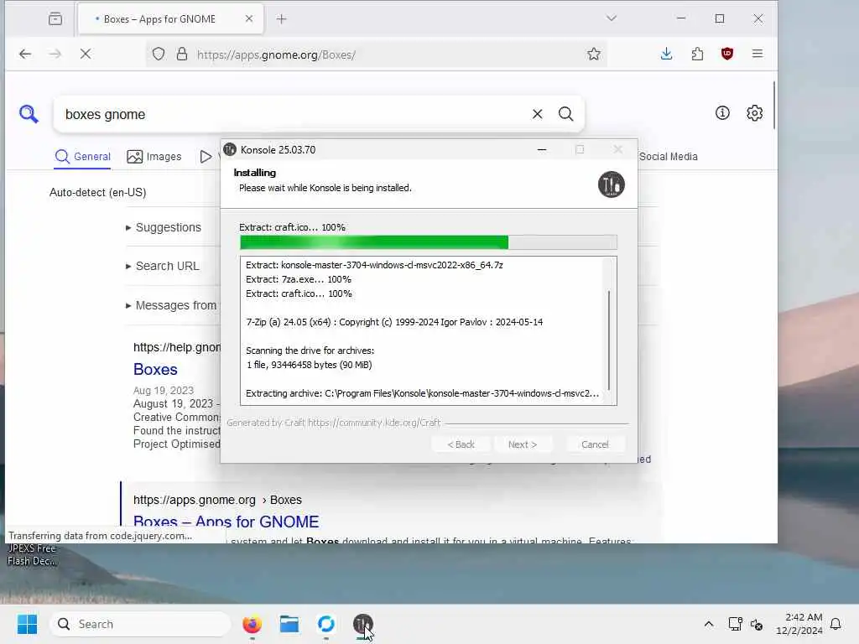Image resolution: width=859 pixels, height=644 pixels.
Task: Open the Firefox hamburger menu
Action: pos(757,54)
